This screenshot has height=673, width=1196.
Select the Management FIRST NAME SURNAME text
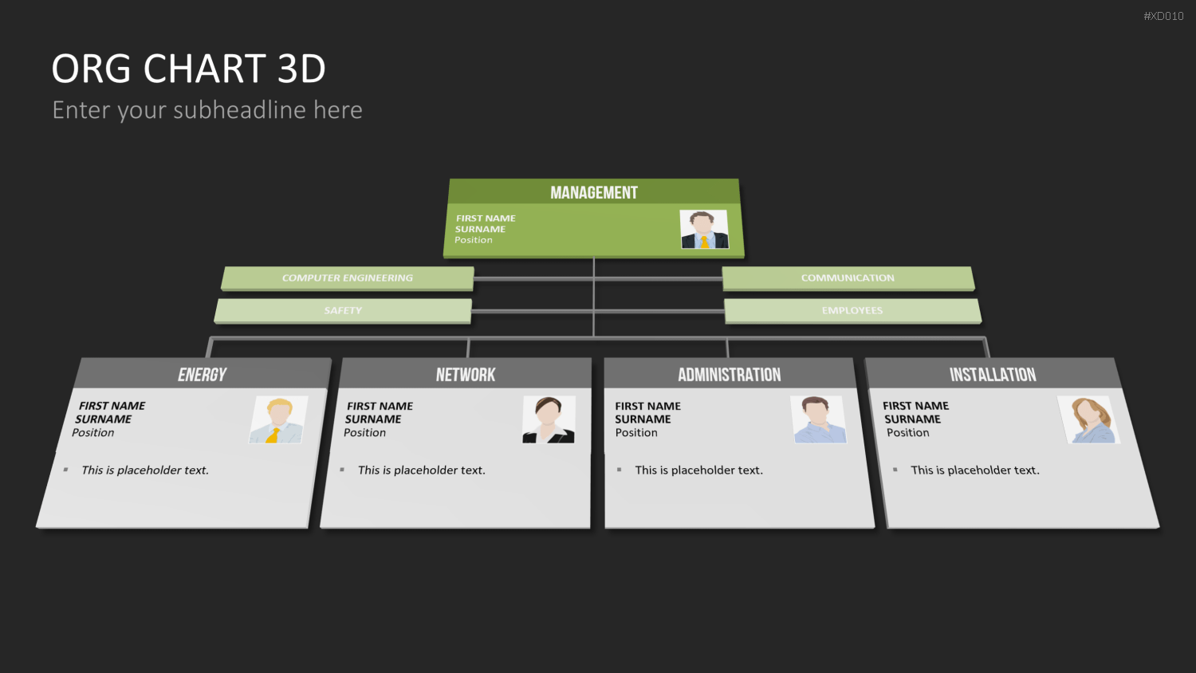[x=485, y=223]
